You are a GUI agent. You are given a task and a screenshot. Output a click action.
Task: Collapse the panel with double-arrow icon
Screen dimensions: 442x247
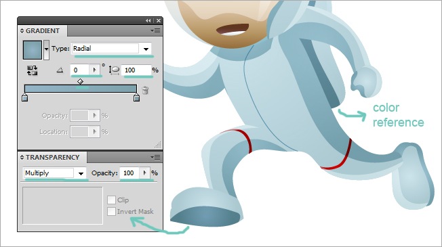click(x=148, y=20)
